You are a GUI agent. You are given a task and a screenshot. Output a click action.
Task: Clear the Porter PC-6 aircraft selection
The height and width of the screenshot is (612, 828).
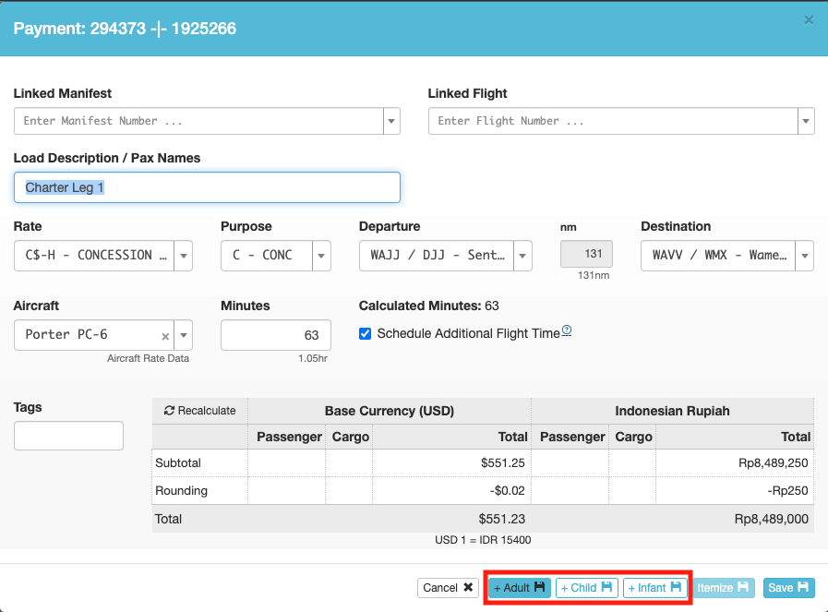[x=165, y=336]
